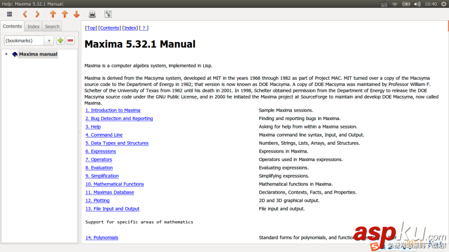
Task: Click the Maxima manual book icon
Action: tap(15, 54)
